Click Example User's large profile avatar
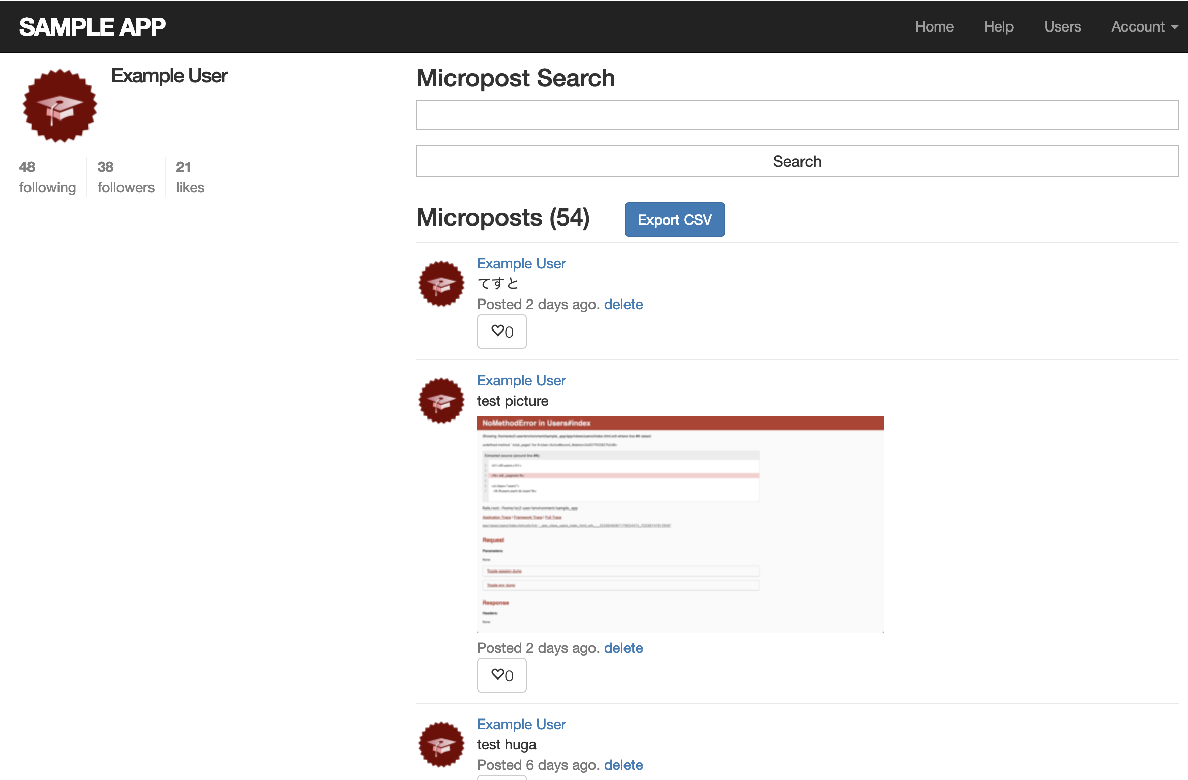This screenshot has width=1188, height=780. 60,106
